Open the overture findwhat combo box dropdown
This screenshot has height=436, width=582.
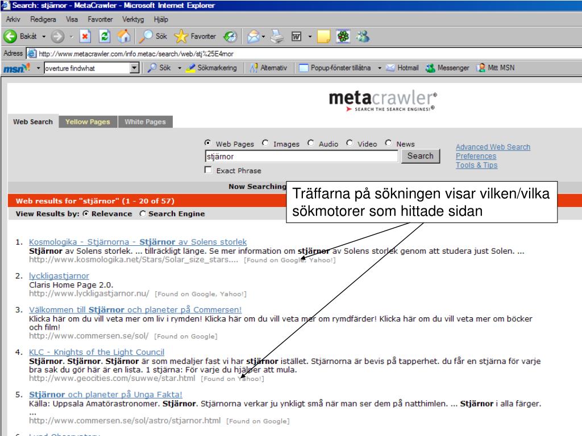click(x=135, y=68)
